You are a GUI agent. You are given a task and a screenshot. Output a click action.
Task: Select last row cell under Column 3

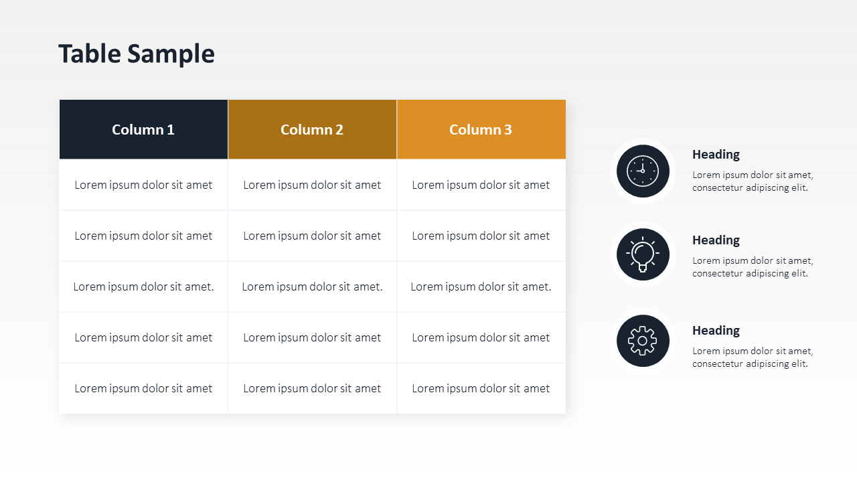(481, 388)
